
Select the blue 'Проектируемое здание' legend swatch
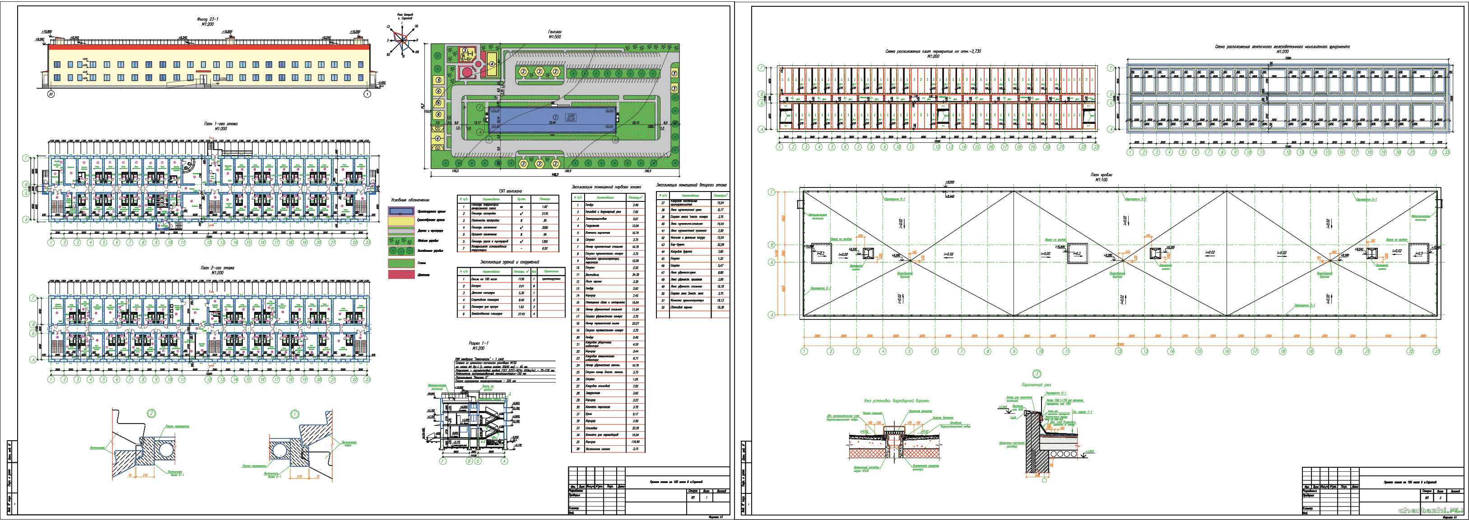point(401,211)
